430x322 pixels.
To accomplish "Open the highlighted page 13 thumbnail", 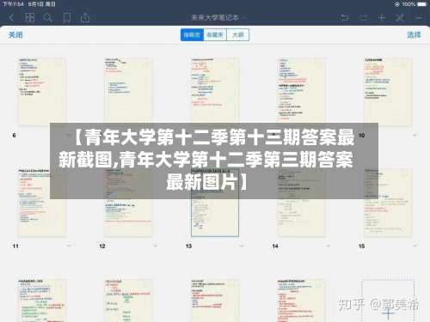I will (215, 203).
